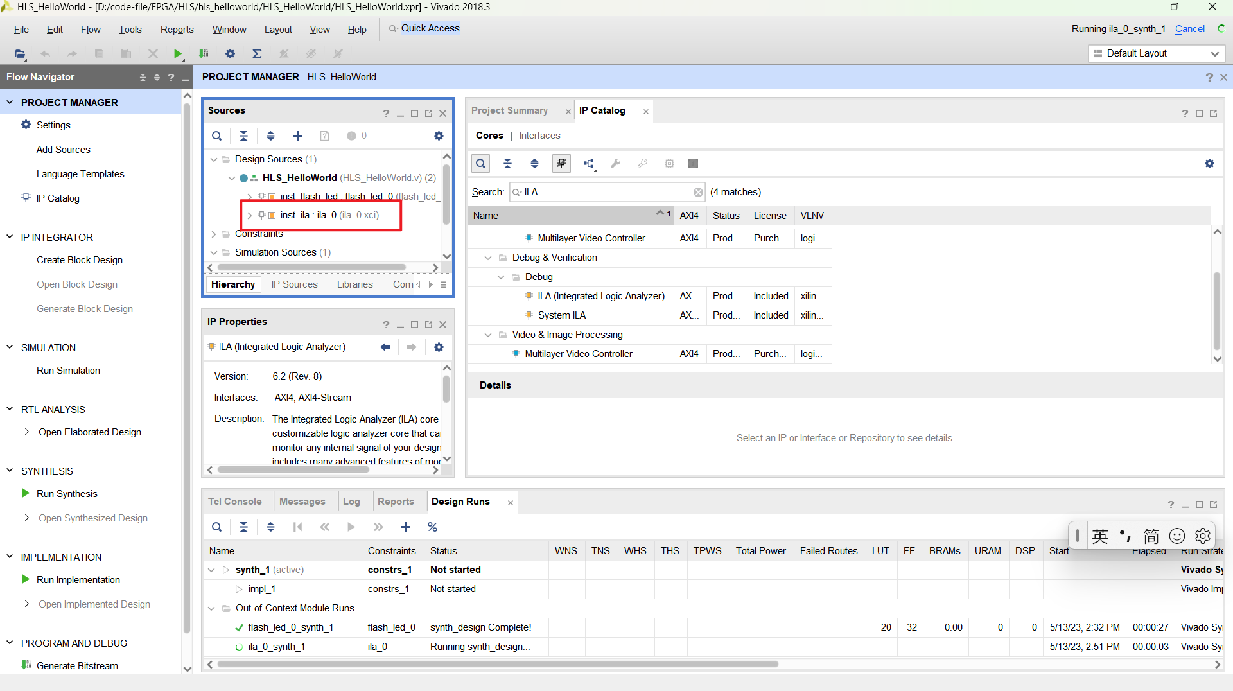
Task: Collapse all in the Flow Navigator header
Action: (143, 77)
